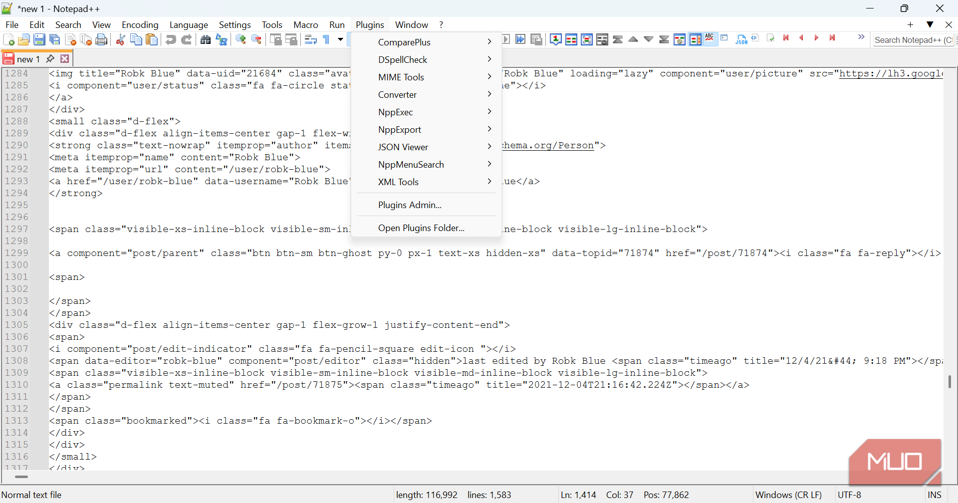Screen dimensions: 958x503
Task: Go to next difference arrow
Action: 649,39
